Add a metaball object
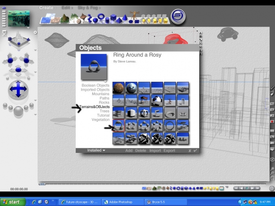The width and height of the screenshot is (275, 206). coord(90,19)
